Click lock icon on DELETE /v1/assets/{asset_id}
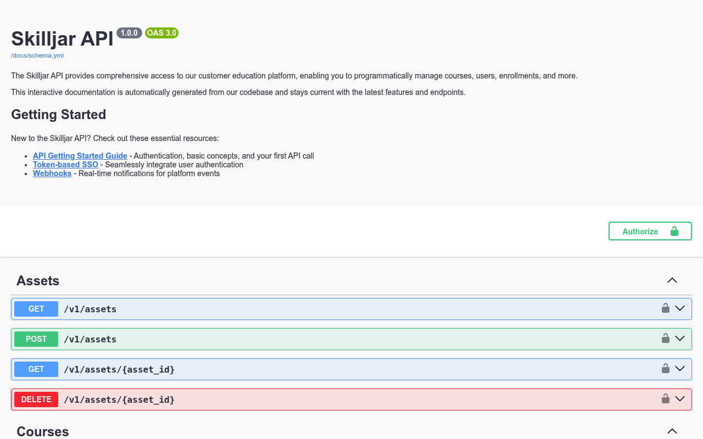 pyautogui.click(x=666, y=399)
